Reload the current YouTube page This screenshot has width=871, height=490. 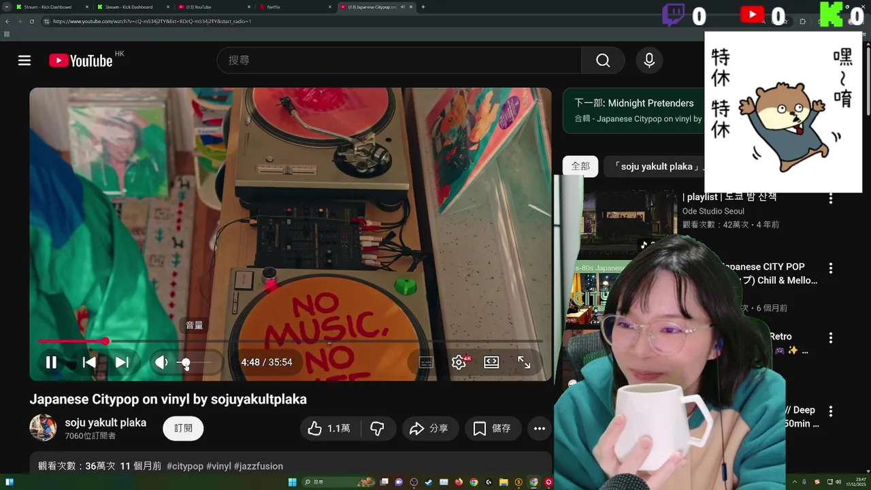pos(31,21)
